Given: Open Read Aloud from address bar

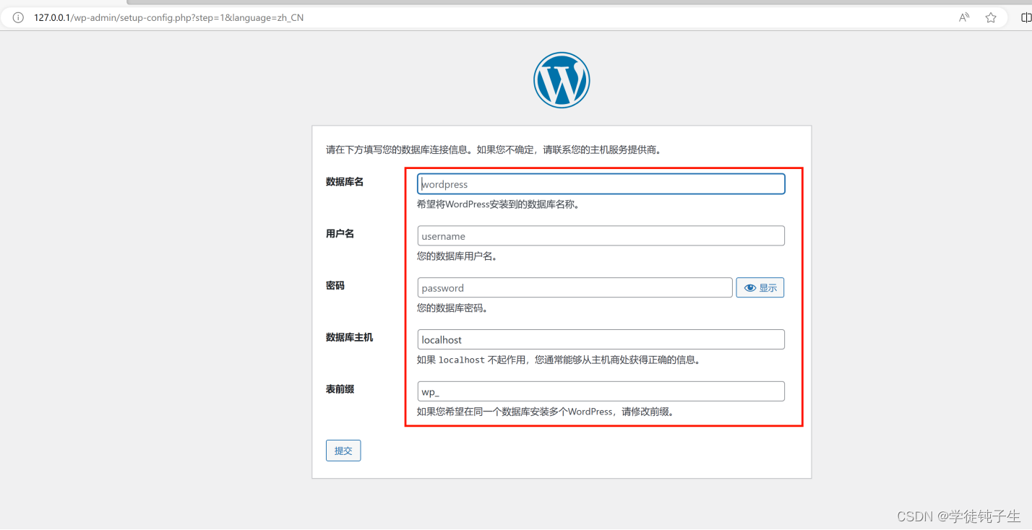Looking at the screenshot, I should point(964,17).
